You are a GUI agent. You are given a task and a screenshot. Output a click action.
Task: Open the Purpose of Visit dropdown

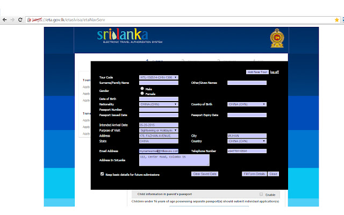coord(159,130)
